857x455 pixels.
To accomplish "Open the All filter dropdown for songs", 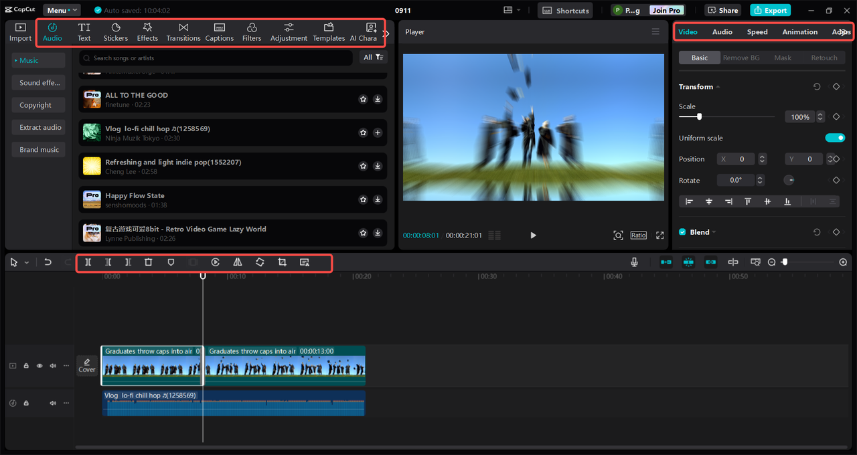I will [x=373, y=58].
